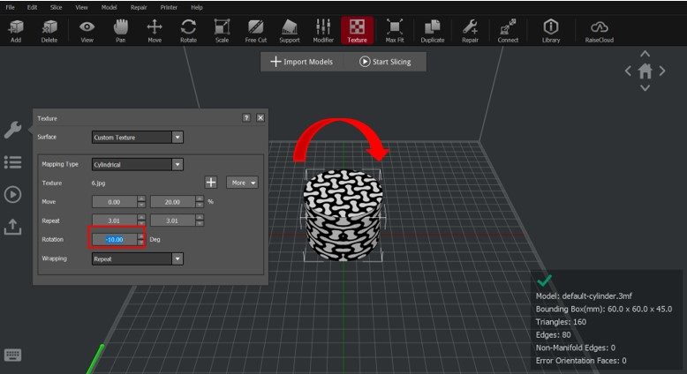Click the Move field showing 20.00

[172, 202]
